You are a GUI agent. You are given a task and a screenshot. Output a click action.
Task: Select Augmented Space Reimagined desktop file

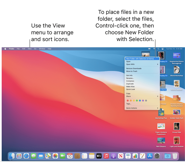tap(177, 58)
